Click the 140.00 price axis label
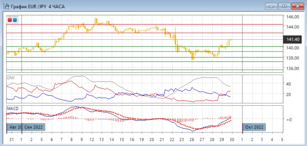Screen dimensions: 307x146 pyautogui.click(x=293, y=48)
